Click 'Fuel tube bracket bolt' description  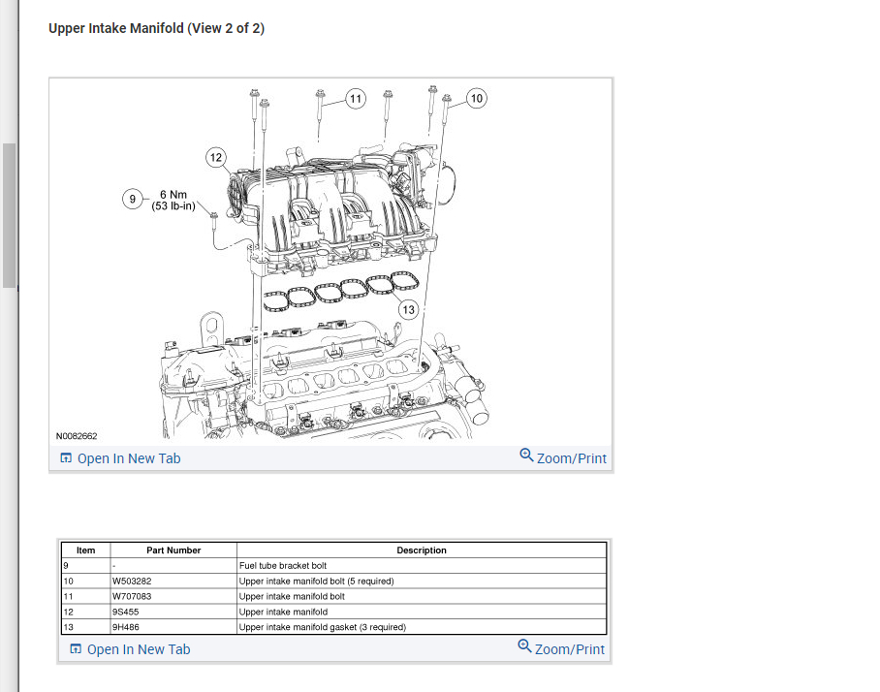pyautogui.click(x=283, y=566)
